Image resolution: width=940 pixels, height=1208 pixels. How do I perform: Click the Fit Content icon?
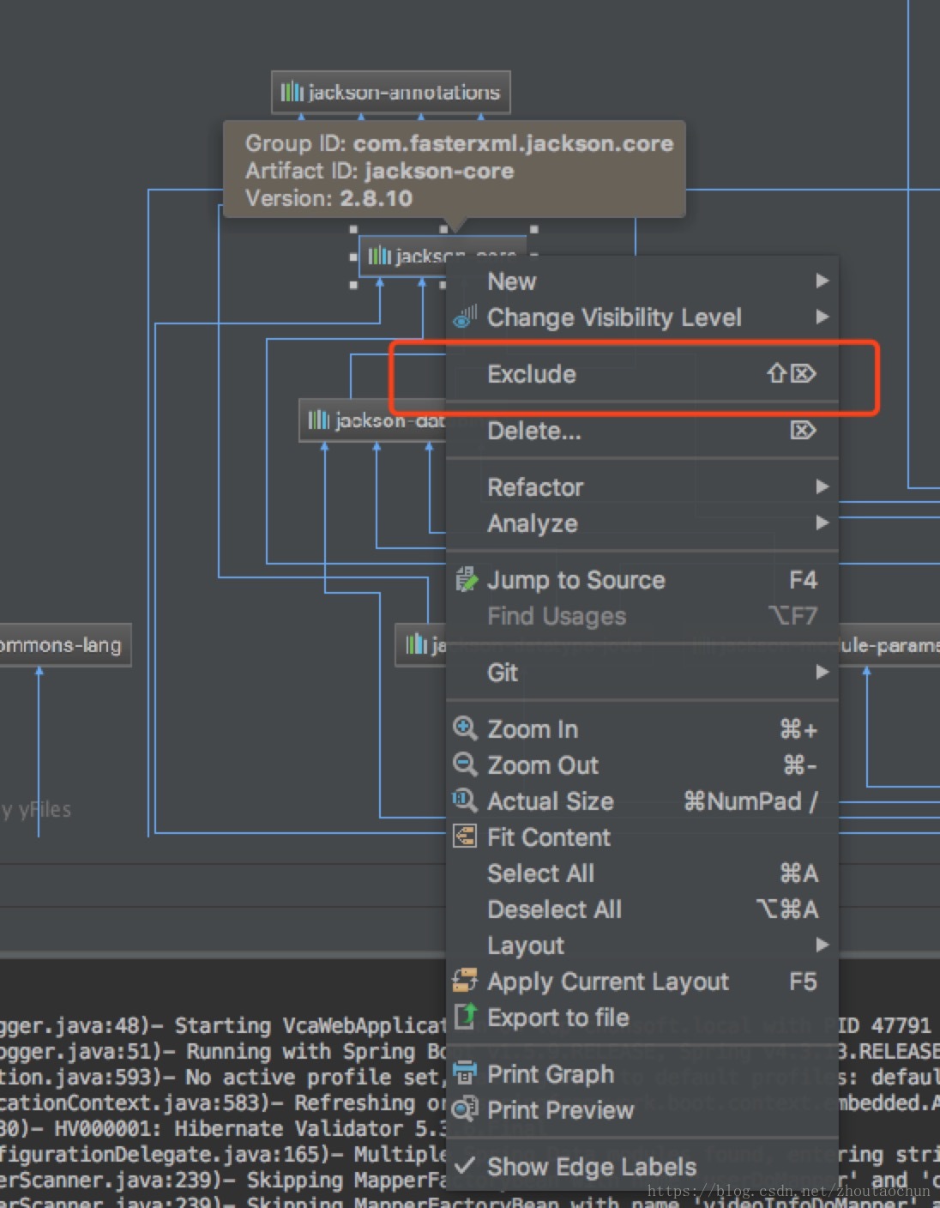465,837
